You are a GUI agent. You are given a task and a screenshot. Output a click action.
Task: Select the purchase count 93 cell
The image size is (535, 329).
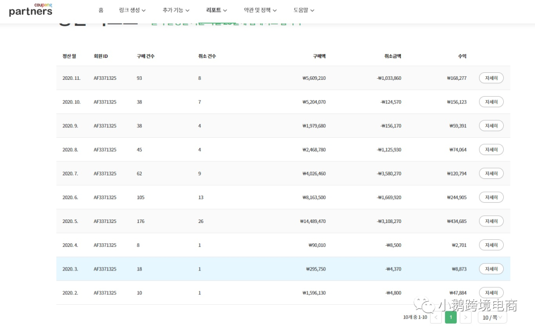click(x=139, y=78)
